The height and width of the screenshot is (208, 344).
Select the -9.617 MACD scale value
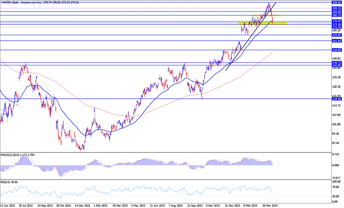[x=336, y=178]
